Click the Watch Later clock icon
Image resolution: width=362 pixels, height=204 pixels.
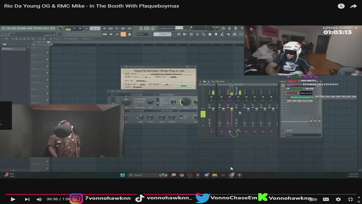coord(341,6)
